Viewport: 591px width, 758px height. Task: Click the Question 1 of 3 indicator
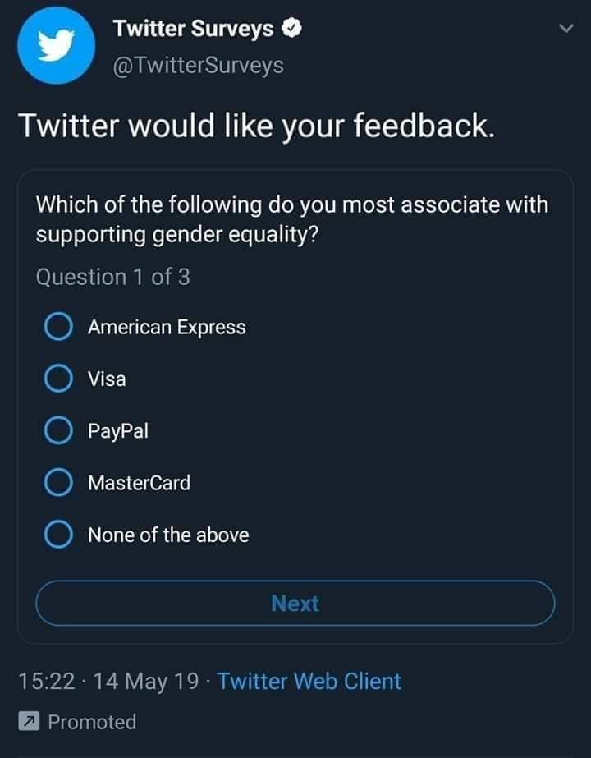(112, 278)
